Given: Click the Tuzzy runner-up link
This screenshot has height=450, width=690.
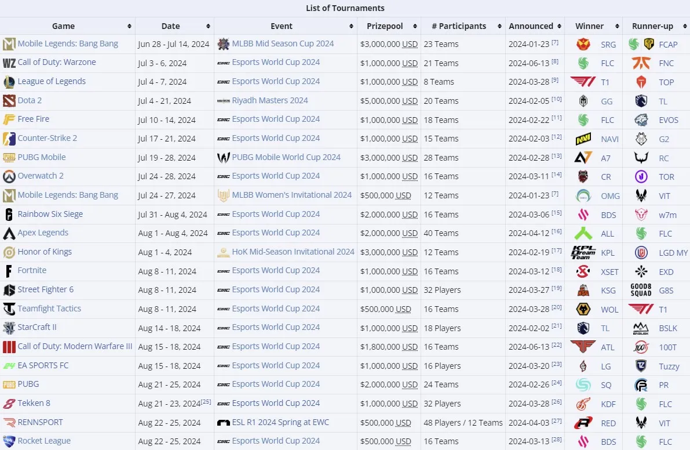Looking at the screenshot, I should [x=669, y=366].
